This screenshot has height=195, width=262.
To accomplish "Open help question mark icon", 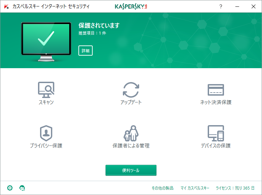I will [x=221, y=6].
